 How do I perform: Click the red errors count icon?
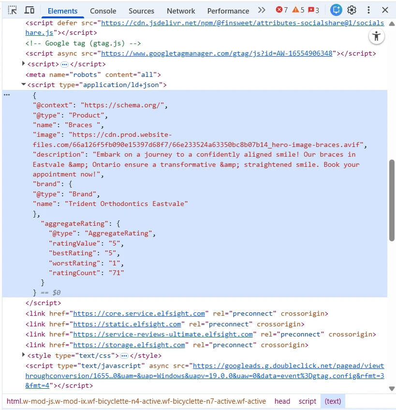[279, 10]
